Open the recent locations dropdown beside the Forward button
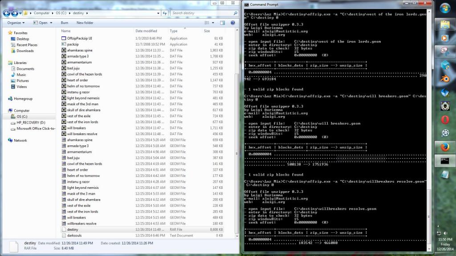Screen dimensions: 456x256 click(20, 13)
